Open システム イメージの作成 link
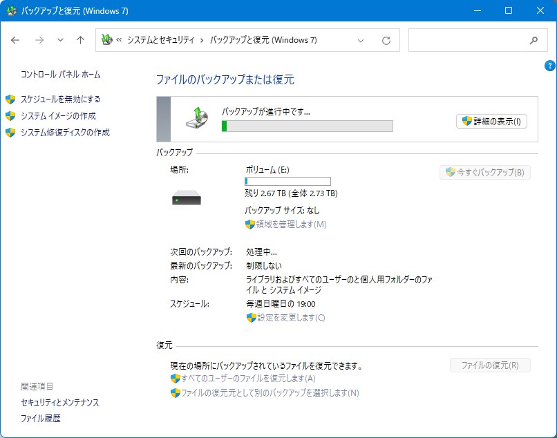 [x=58, y=115]
